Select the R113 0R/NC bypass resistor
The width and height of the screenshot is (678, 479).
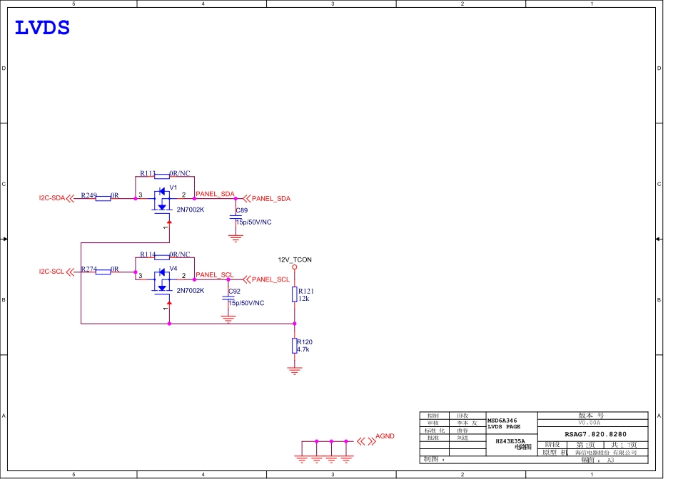[x=162, y=175]
